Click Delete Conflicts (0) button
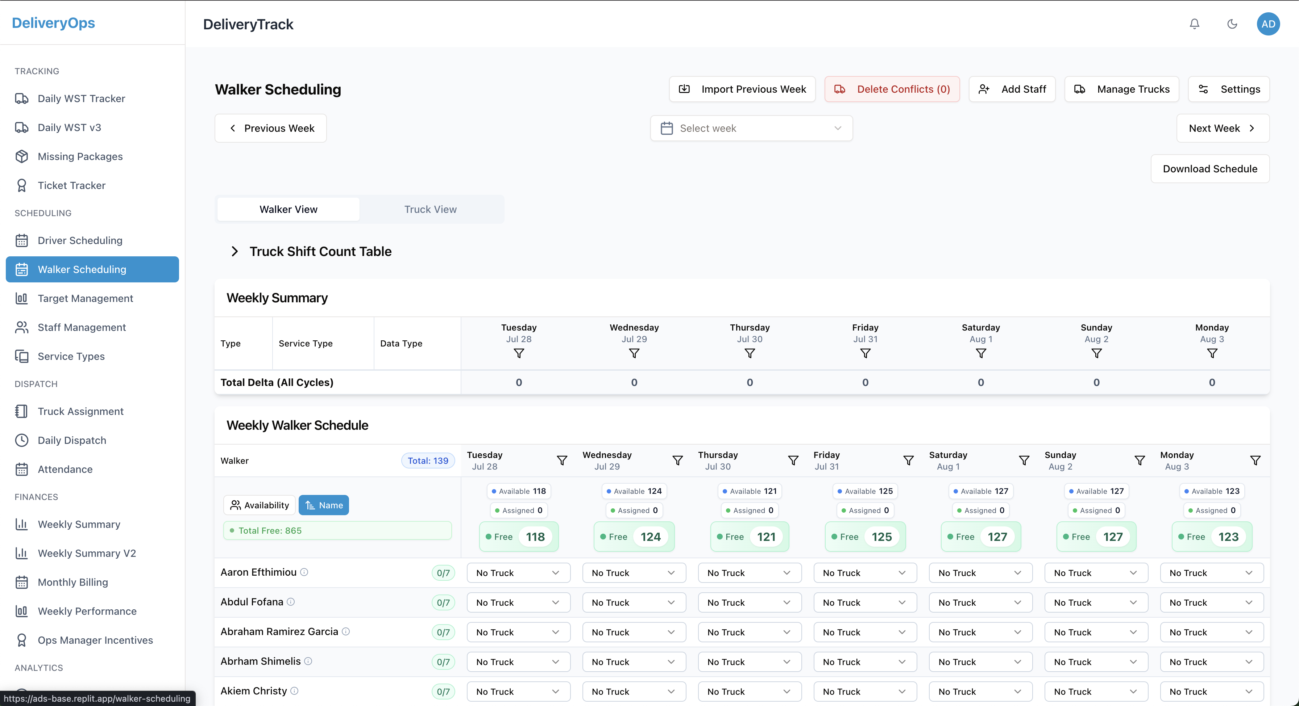The image size is (1299, 706). pyautogui.click(x=892, y=89)
